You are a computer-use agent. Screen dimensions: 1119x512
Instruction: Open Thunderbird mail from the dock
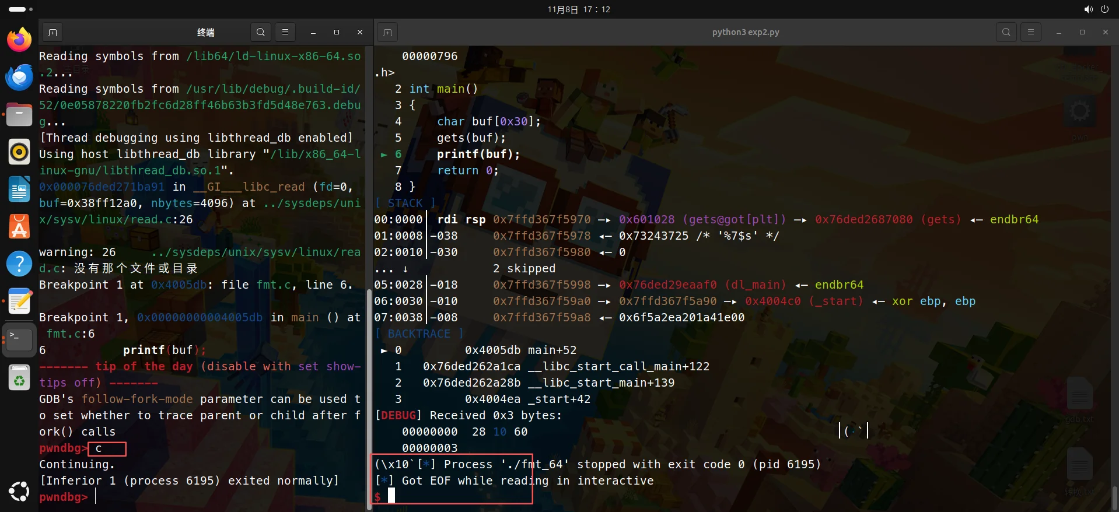(x=19, y=77)
